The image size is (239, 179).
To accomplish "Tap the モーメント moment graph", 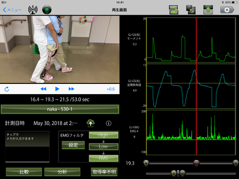I will coord(191,40).
